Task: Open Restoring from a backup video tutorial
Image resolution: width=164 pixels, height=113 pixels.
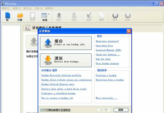Action: click(110, 80)
